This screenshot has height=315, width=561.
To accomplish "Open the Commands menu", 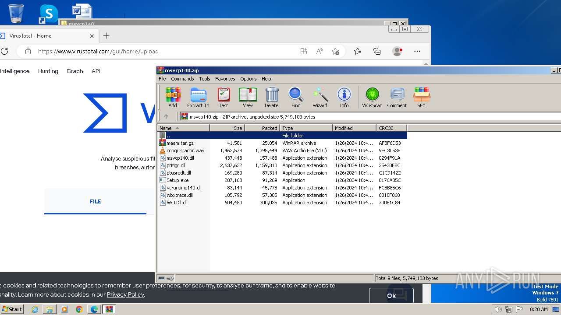I will (182, 79).
